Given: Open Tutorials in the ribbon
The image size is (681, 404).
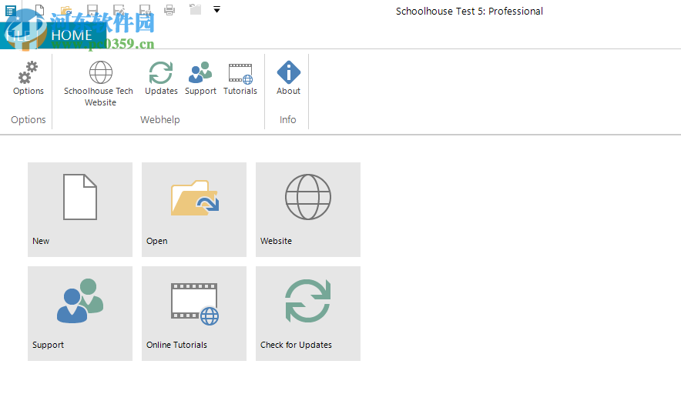Looking at the screenshot, I should (x=240, y=78).
